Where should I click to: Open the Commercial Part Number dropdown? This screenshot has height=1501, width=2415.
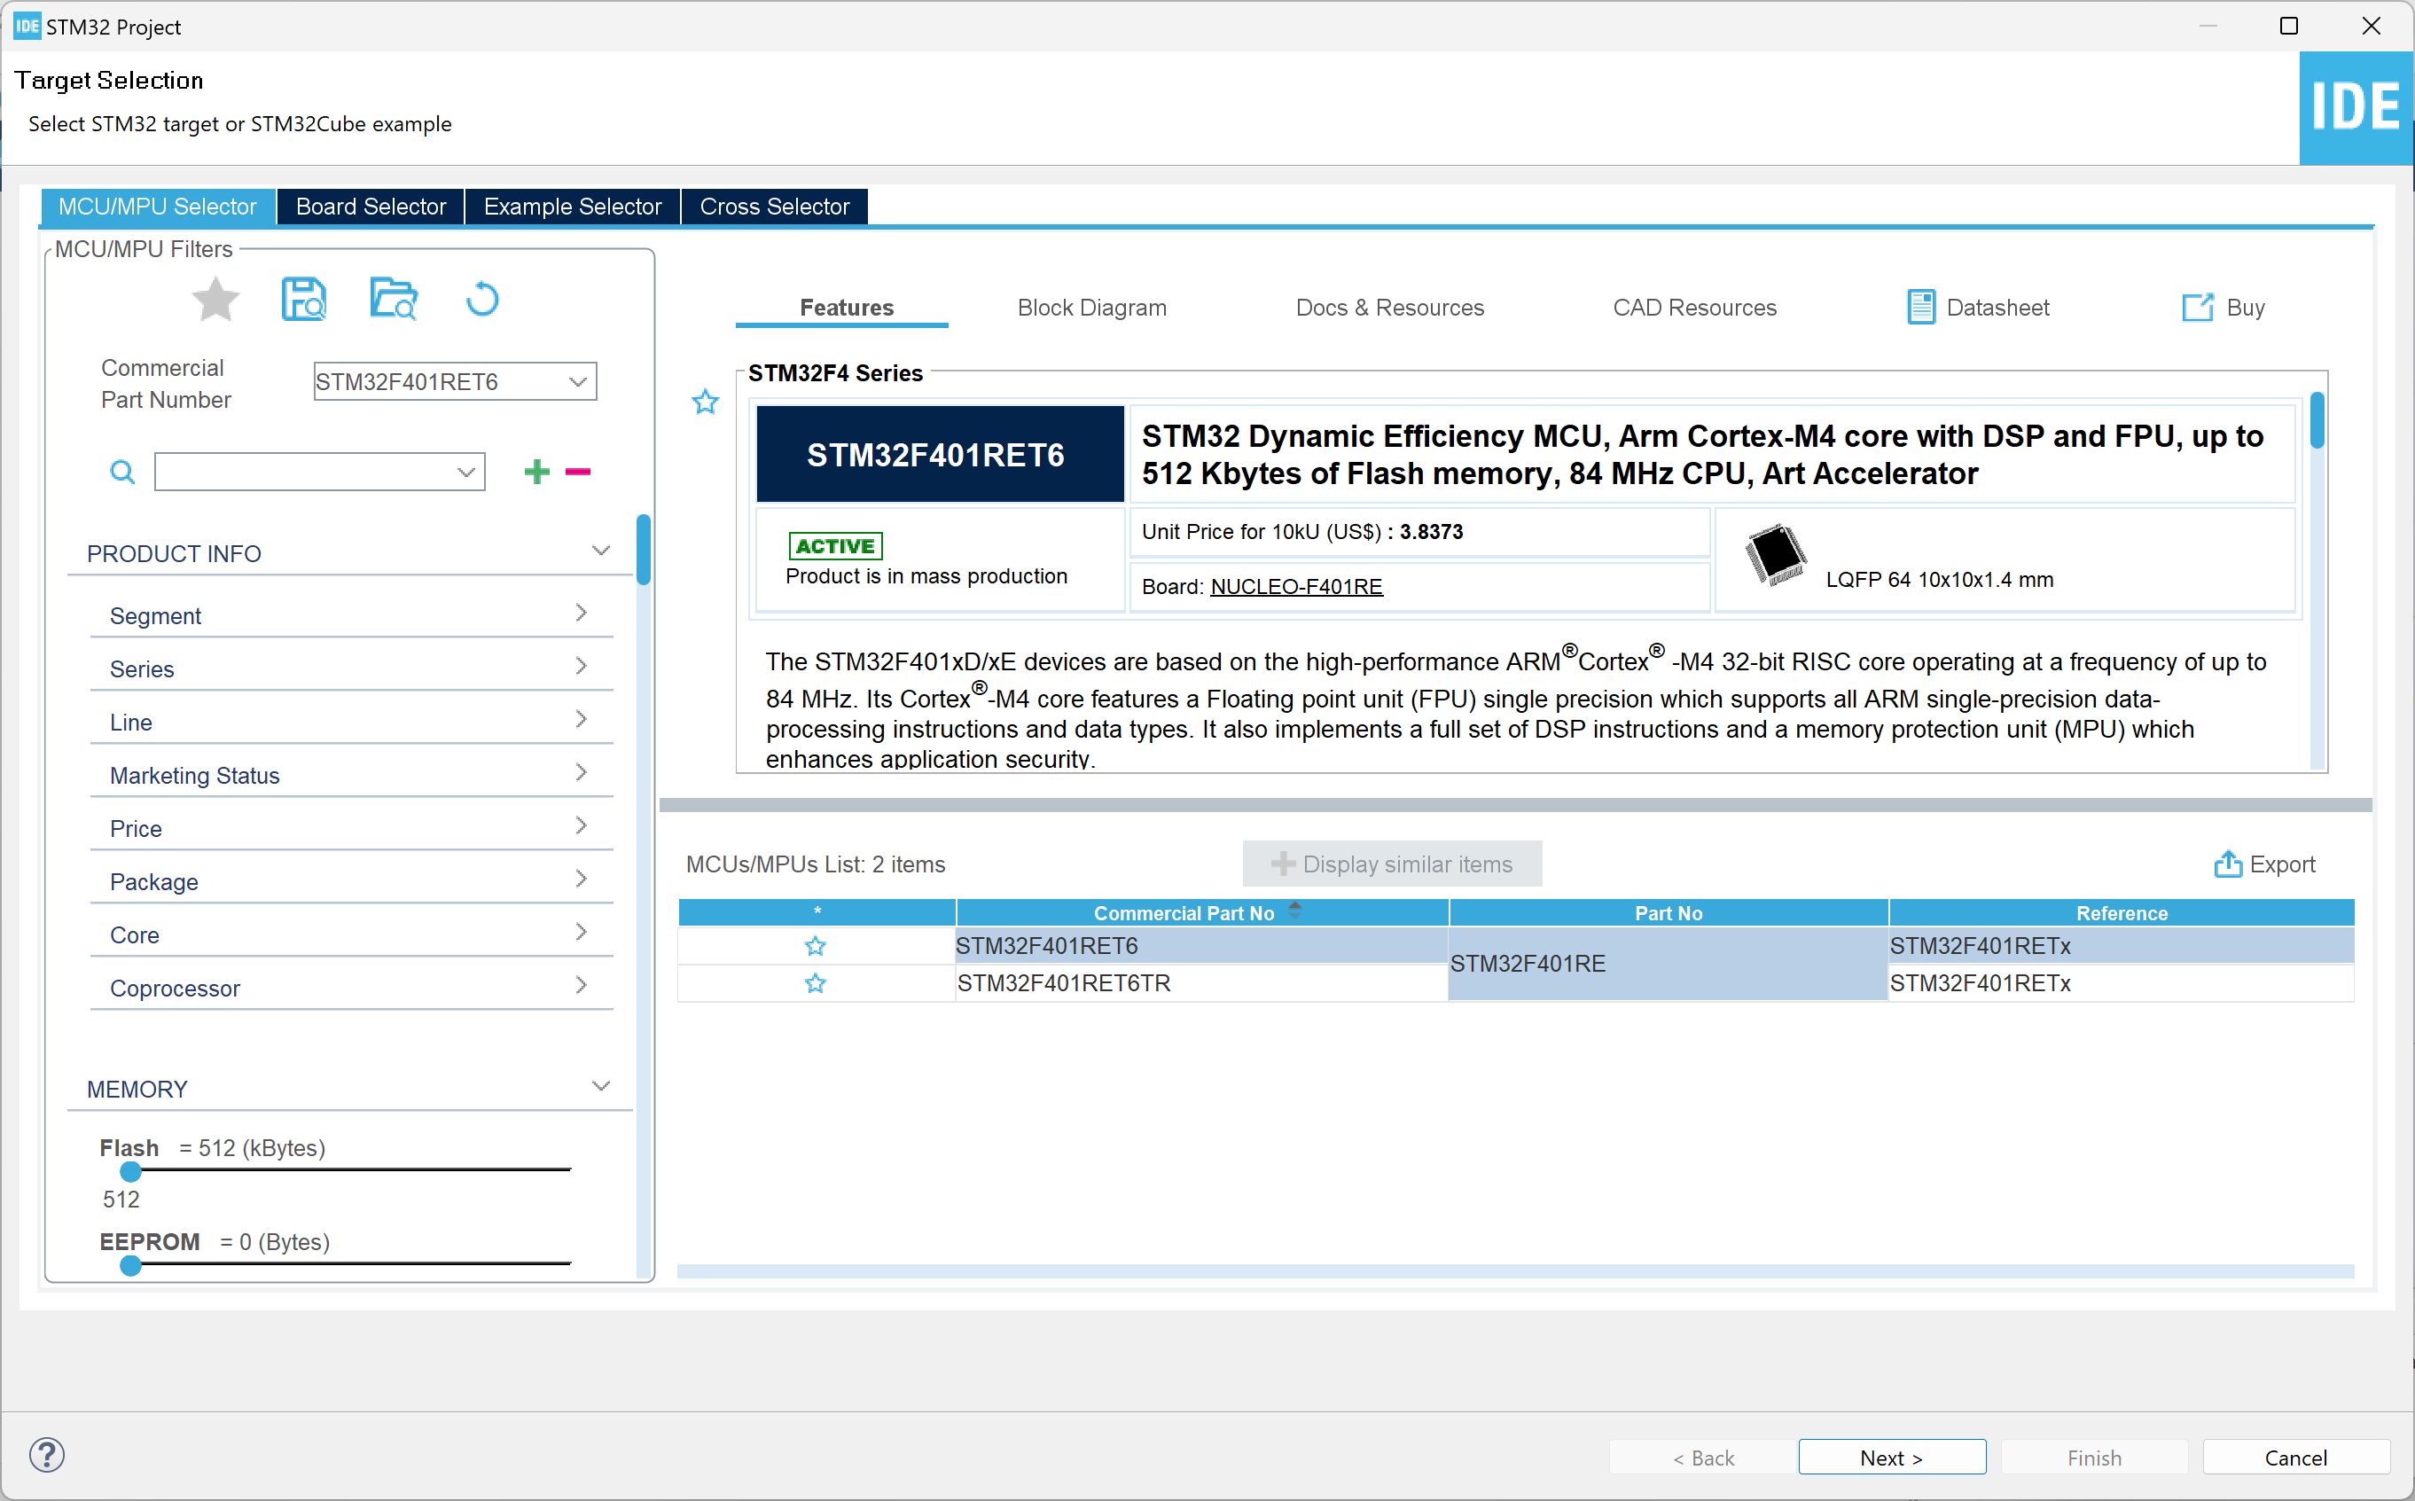[576, 382]
